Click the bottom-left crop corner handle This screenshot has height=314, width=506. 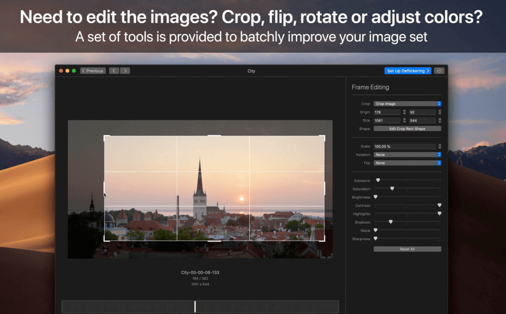click(105, 240)
